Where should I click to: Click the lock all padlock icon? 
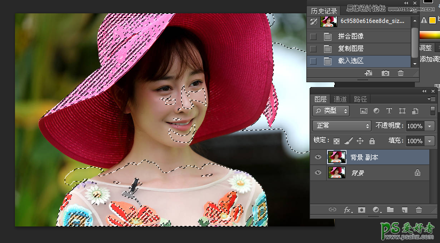pos(372,141)
